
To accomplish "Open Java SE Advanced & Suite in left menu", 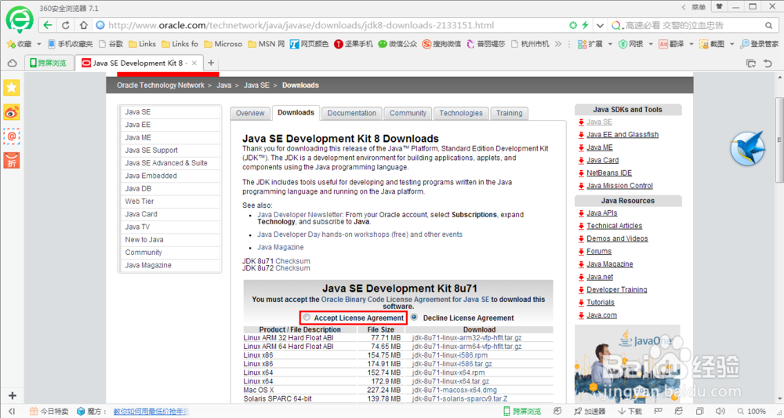I will coord(166,163).
